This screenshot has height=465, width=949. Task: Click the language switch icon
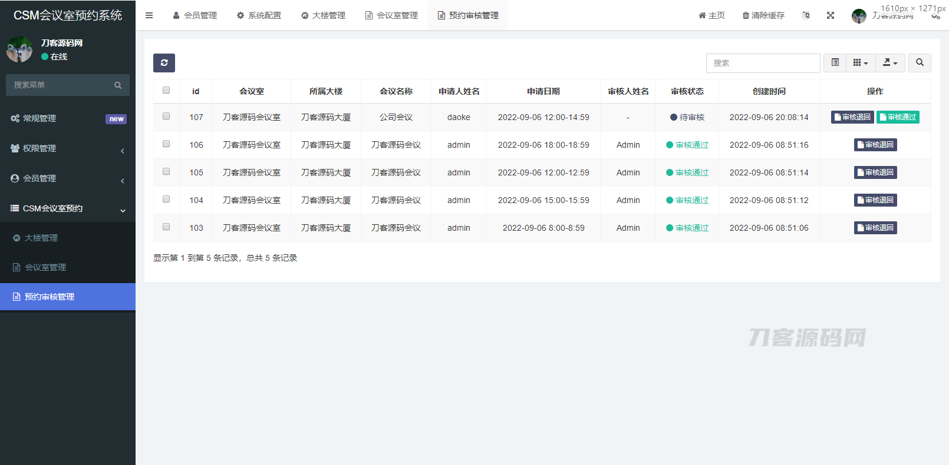click(806, 15)
